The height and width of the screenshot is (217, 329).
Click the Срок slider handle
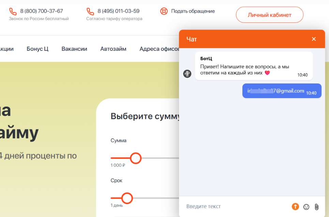coord(127,198)
